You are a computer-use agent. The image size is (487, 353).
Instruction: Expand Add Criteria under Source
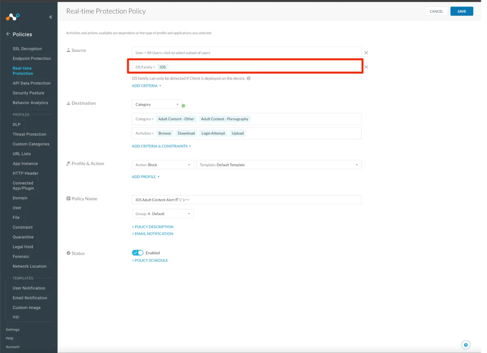click(x=147, y=86)
